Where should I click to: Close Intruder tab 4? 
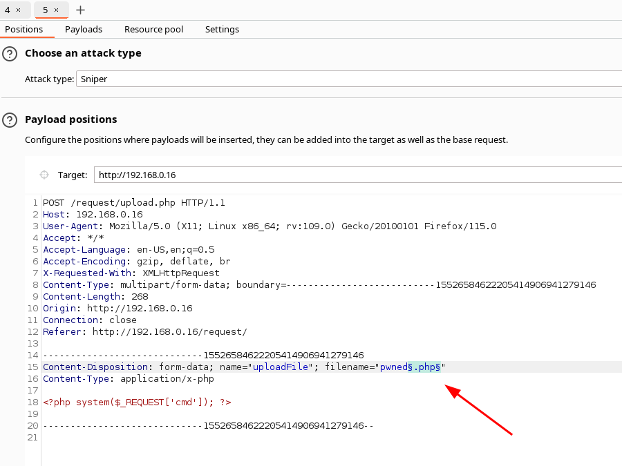[18, 10]
